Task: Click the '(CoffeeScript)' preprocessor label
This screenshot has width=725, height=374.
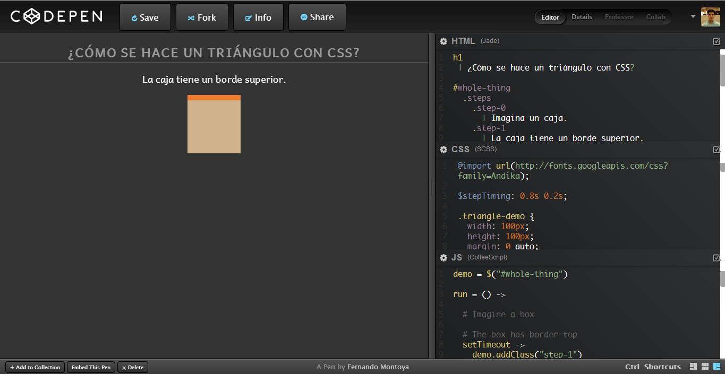Action: [x=487, y=257]
